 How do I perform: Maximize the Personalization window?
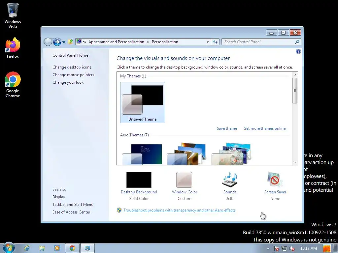[283, 33]
